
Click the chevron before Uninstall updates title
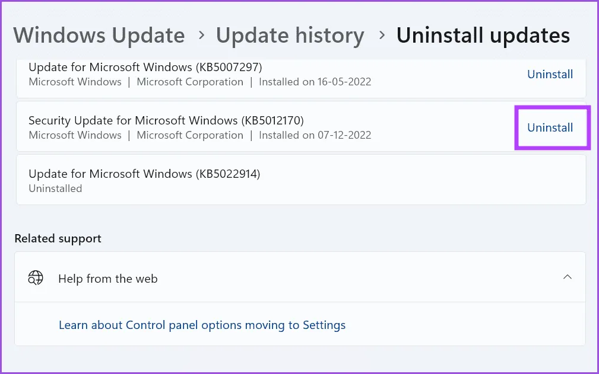[x=381, y=36]
